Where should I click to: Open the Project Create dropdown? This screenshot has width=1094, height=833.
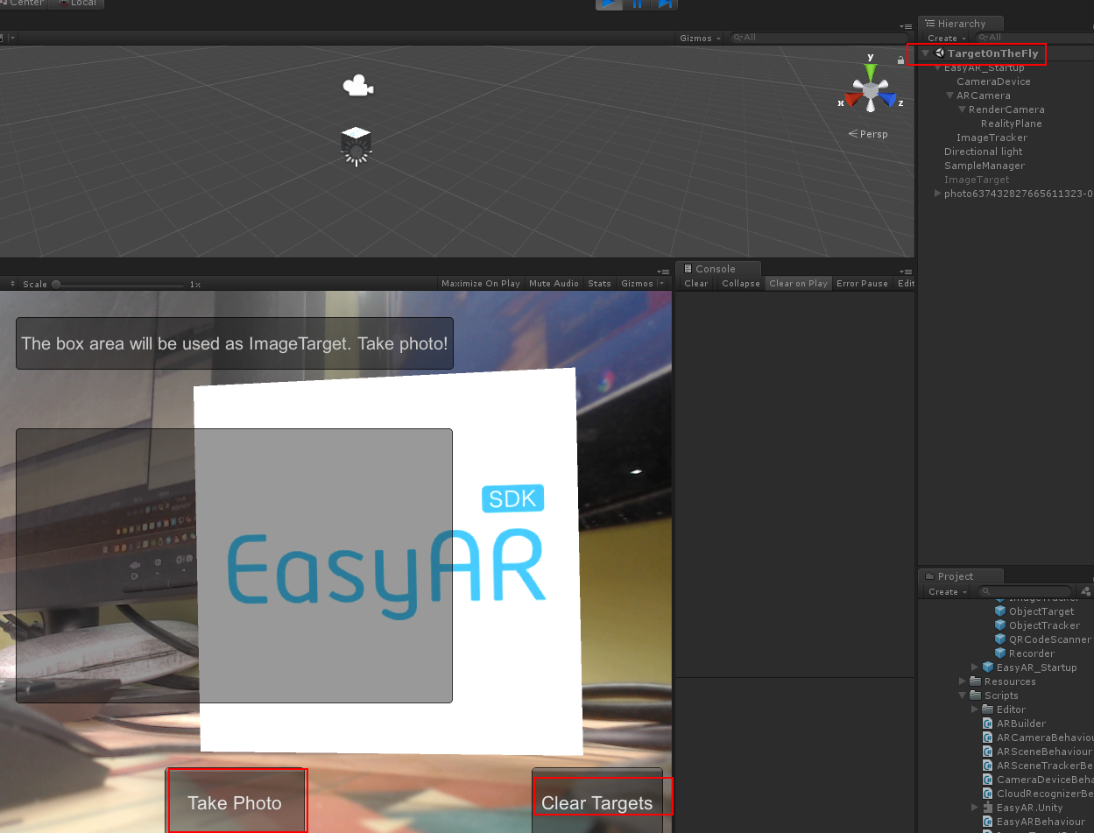coord(947,592)
